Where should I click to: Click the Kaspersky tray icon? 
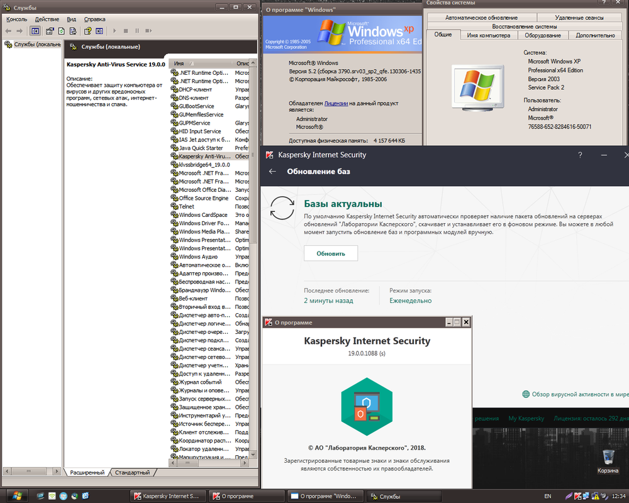[577, 496]
